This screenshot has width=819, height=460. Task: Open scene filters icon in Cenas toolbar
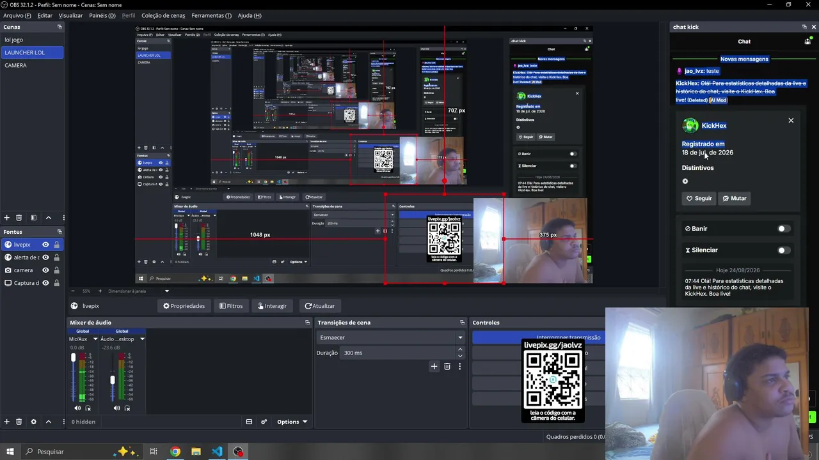(x=33, y=218)
